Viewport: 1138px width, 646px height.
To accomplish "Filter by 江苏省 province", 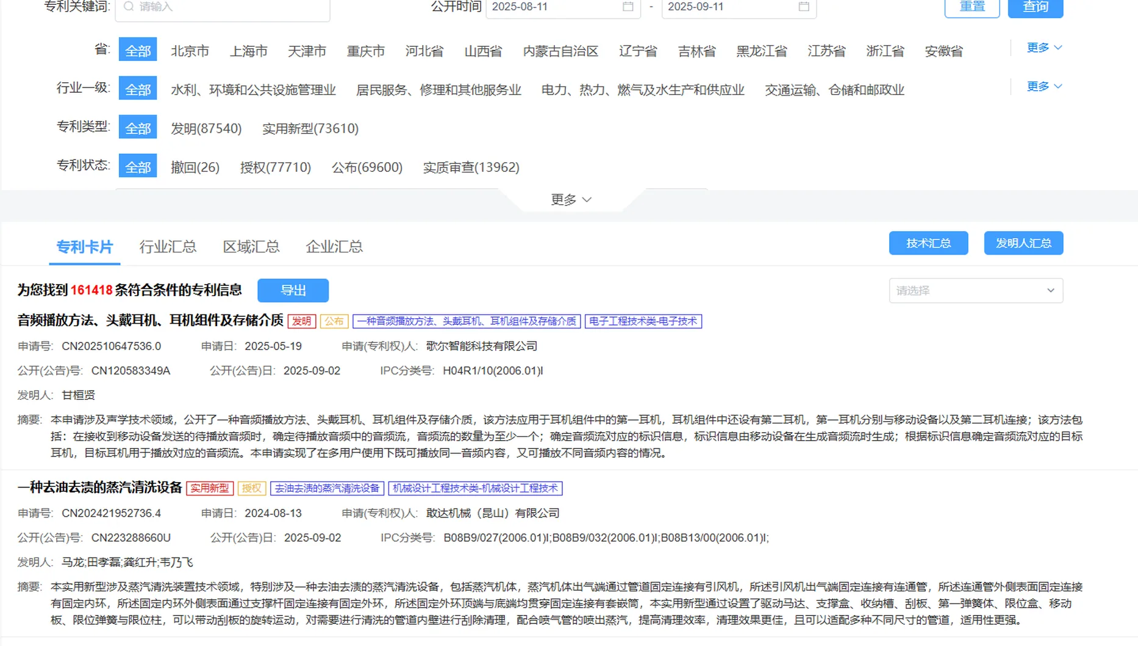I will (826, 51).
